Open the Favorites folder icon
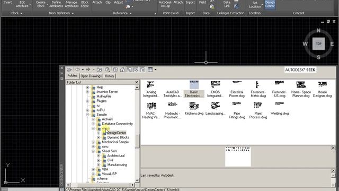The width and height of the screenshot is (339, 191). [x=115, y=70]
